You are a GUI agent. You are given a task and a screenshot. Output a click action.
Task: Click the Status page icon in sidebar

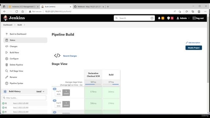coord(7,40)
